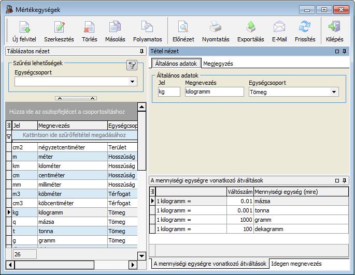Click the Törlés delete icon

89,27
